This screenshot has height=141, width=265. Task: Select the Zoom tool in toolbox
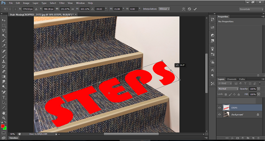click(x=4, y=118)
